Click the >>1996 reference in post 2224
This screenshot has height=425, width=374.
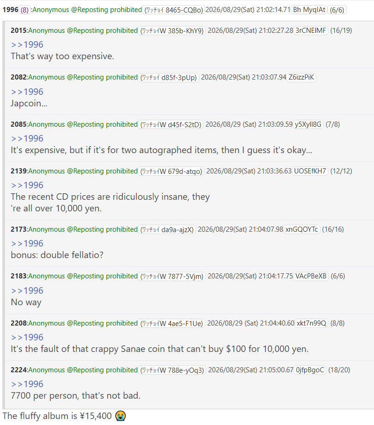coord(27,384)
